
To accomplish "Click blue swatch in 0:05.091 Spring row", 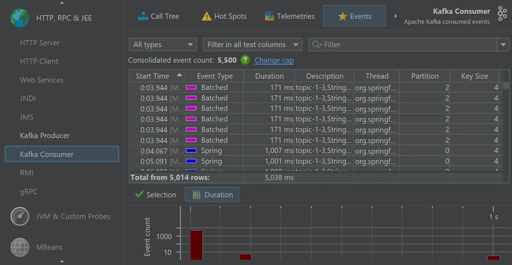I will (x=191, y=161).
